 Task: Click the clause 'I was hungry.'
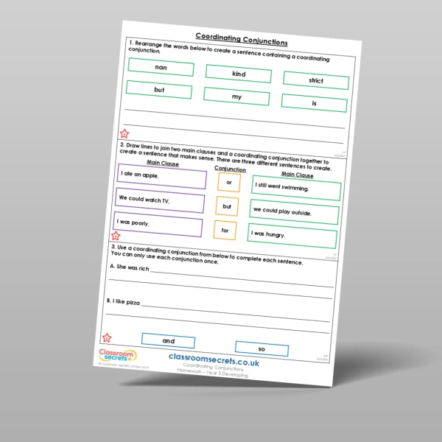tap(292, 236)
